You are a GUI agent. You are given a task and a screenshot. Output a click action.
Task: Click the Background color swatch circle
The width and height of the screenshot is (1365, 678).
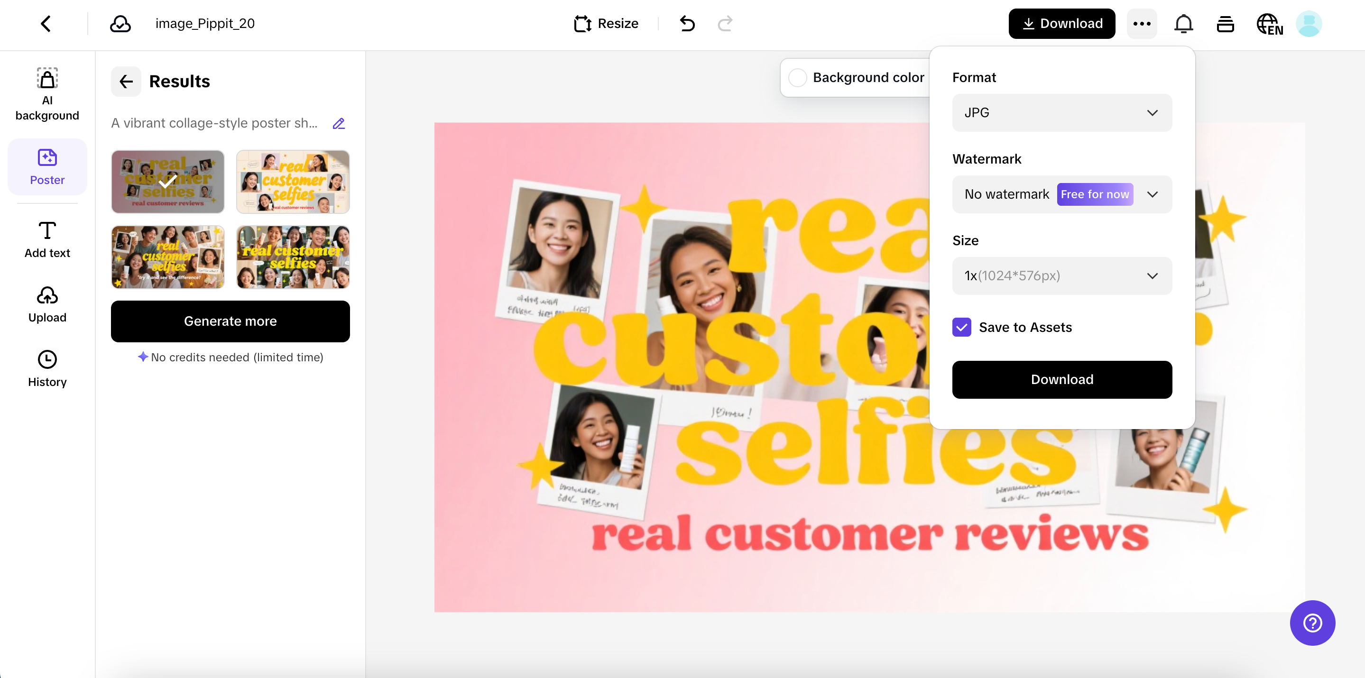click(x=797, y=78)
